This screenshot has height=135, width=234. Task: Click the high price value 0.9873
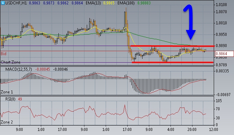[x=49, y=3]
